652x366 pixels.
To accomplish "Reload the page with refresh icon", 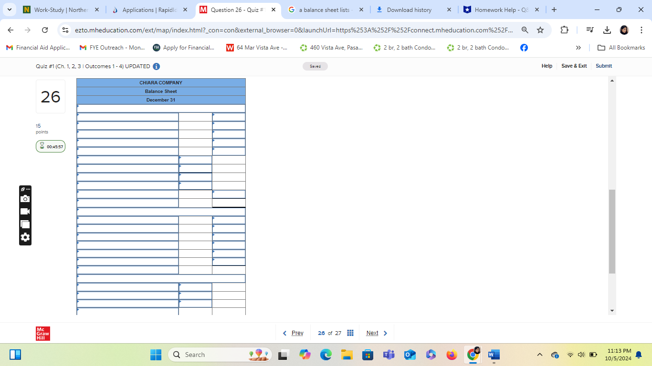I will pyautogui.click(x=45, y=30).
